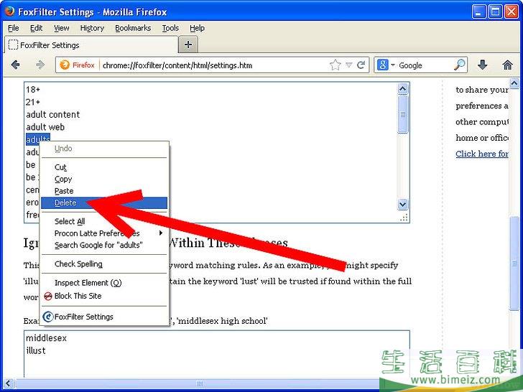Click the address bar URL field
The height and width of the screenshot is (392, 523).
click(213, 65)
